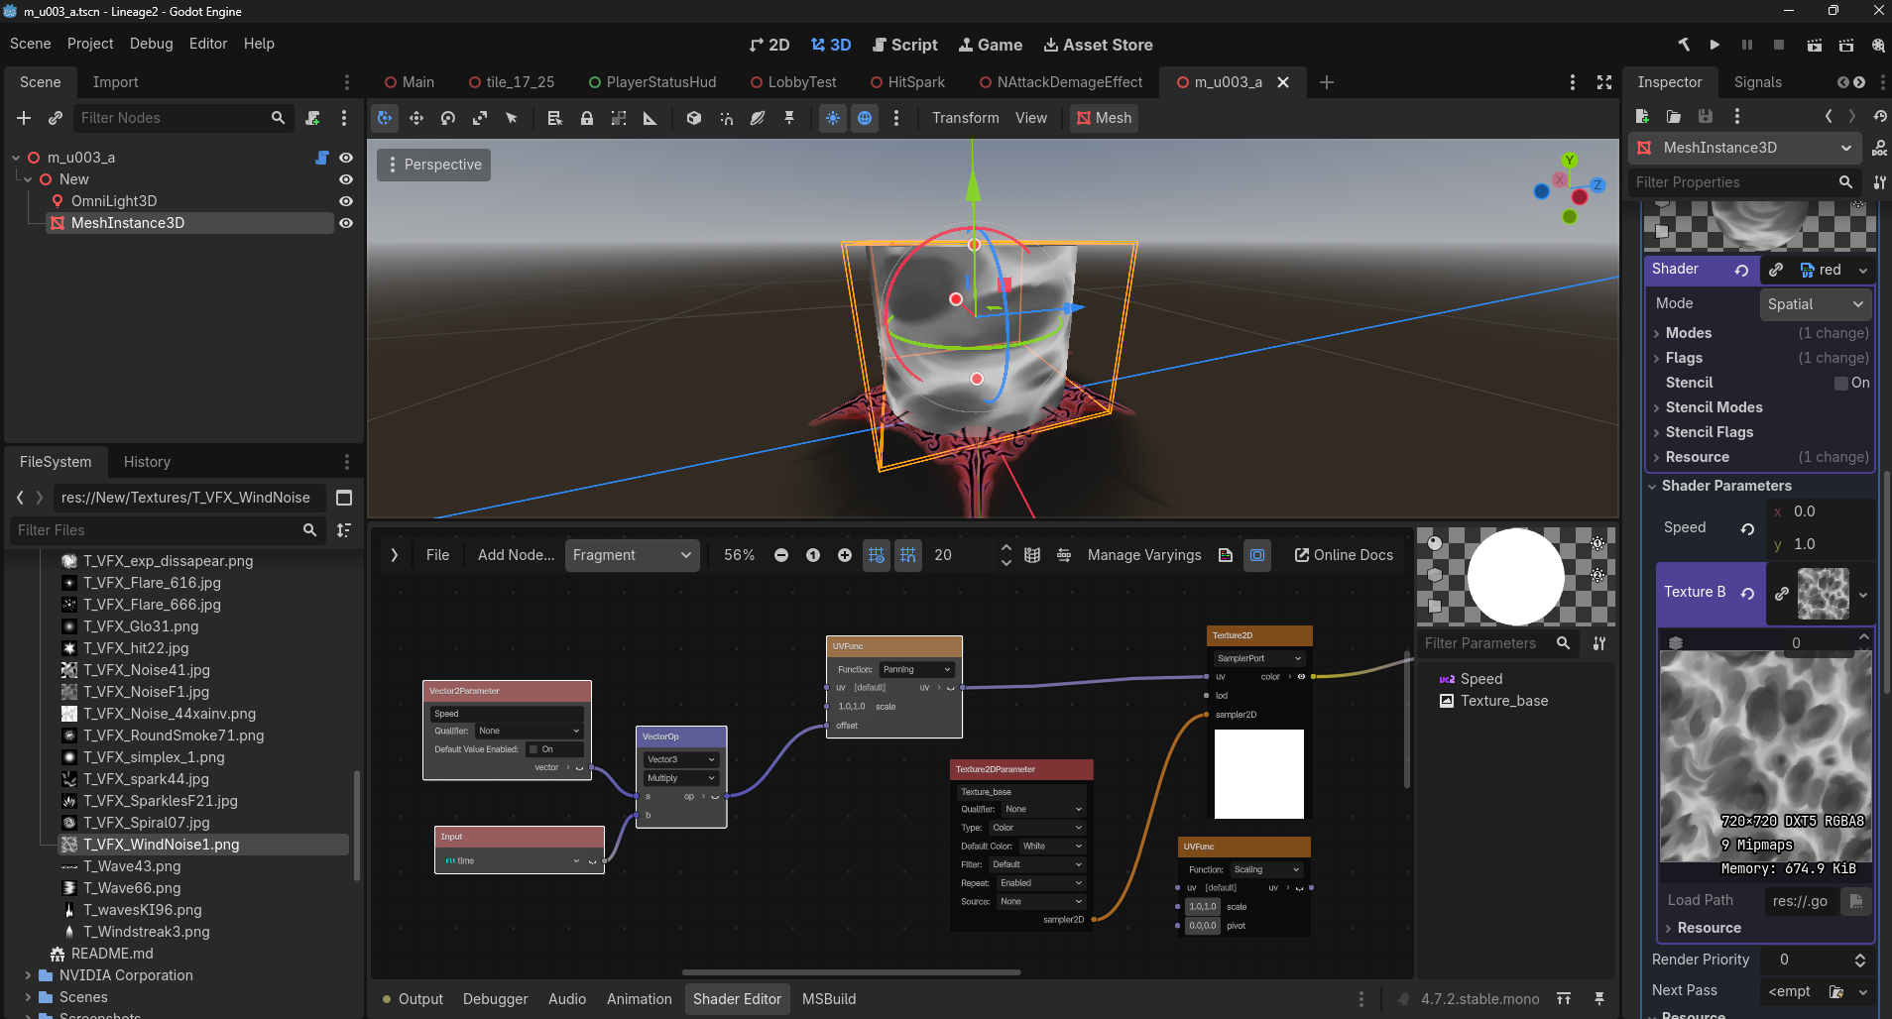The width and height of the screenshot is (1892, 1019).
Task: Switch to the PlayerStatusHud scene tab
Action: [651, 82]
